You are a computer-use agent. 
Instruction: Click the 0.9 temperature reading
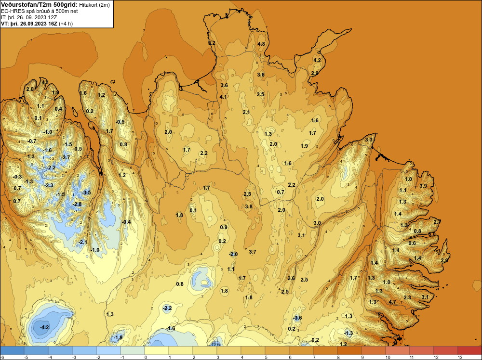(224, 228)
